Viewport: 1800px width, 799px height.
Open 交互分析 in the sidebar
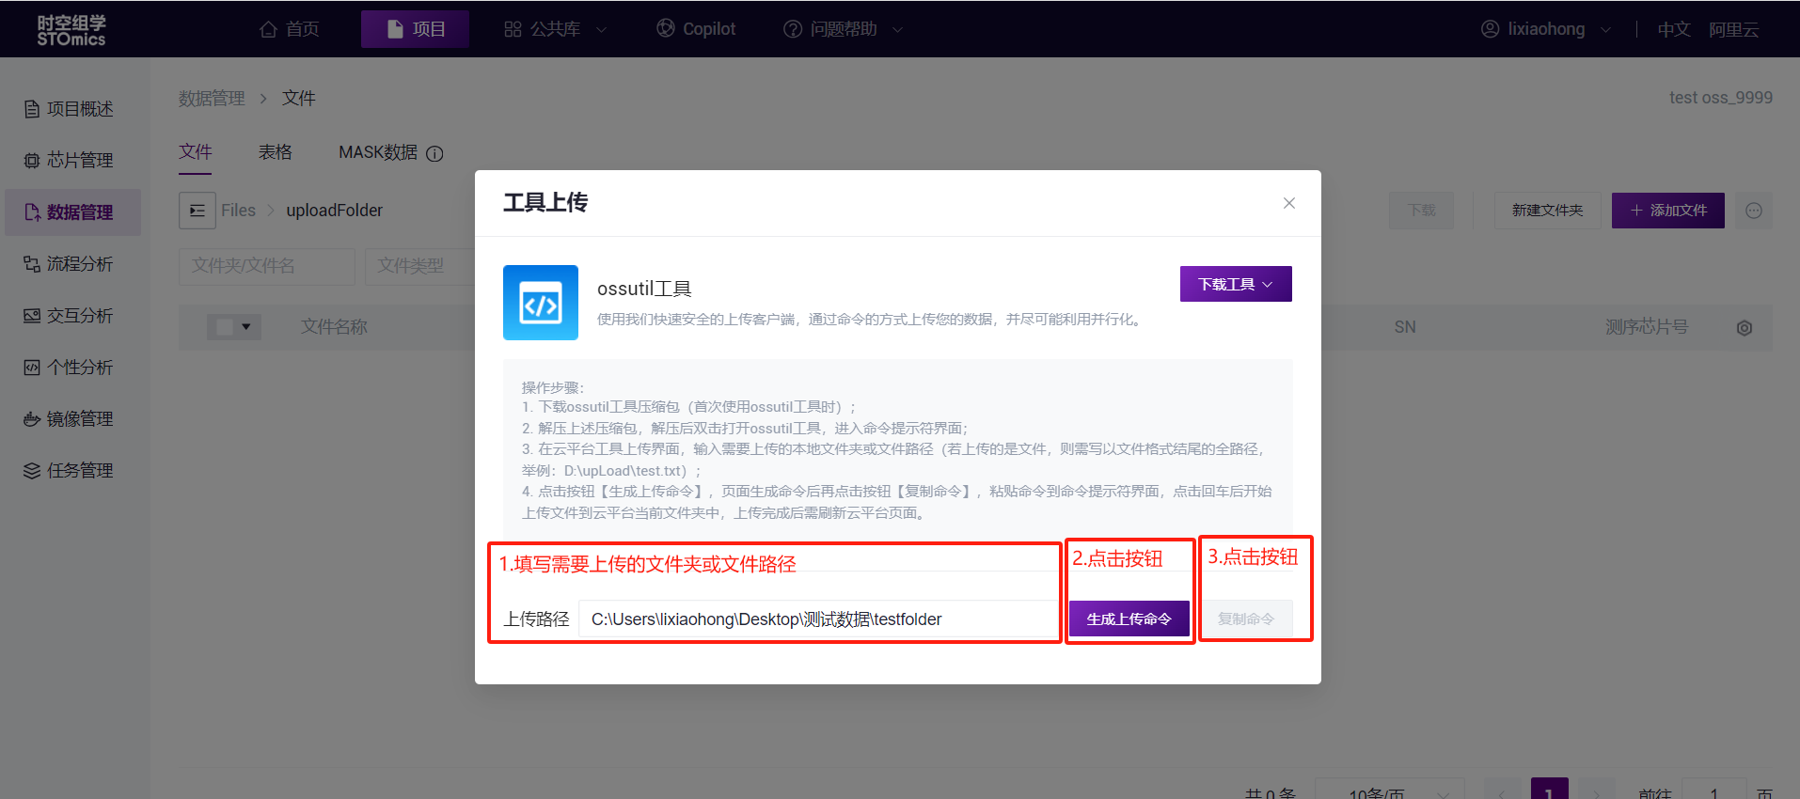pyautogui.click(x=70, y=316)
